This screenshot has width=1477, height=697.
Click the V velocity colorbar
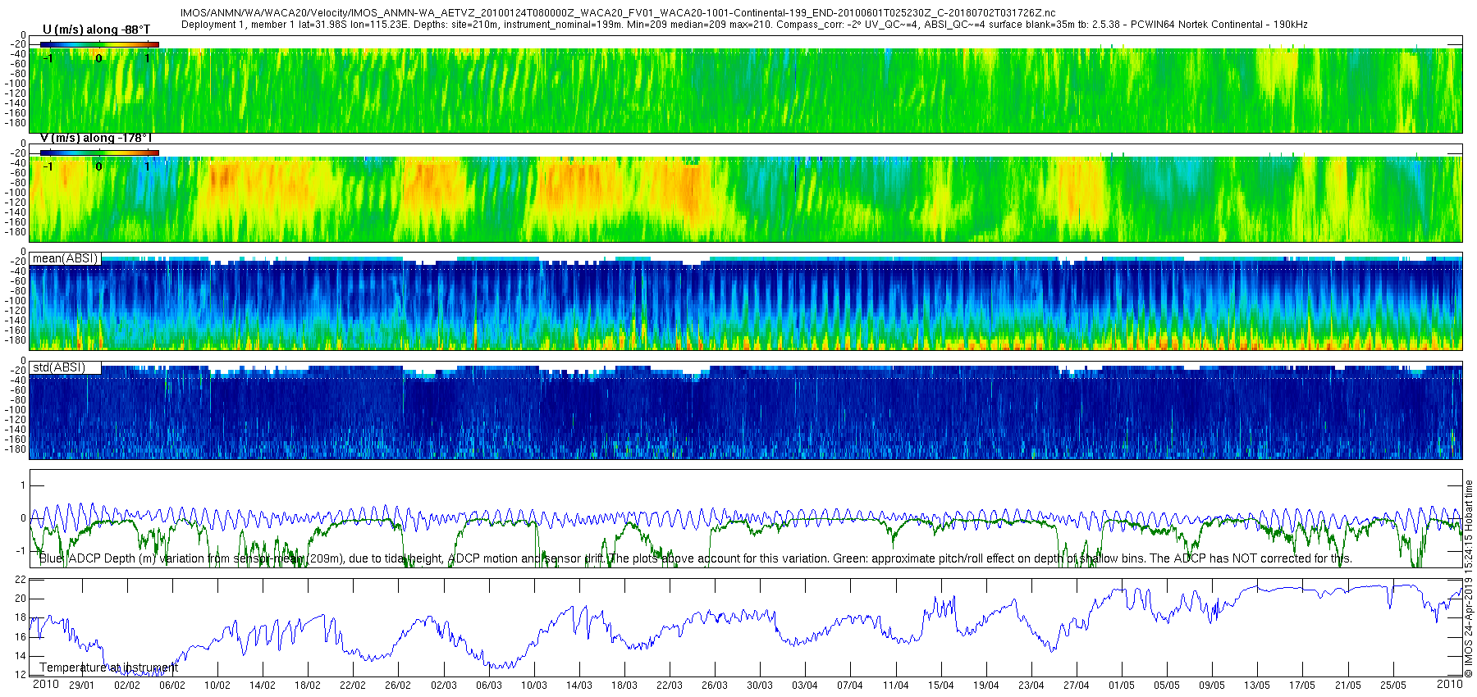click(x=99, y=153)
